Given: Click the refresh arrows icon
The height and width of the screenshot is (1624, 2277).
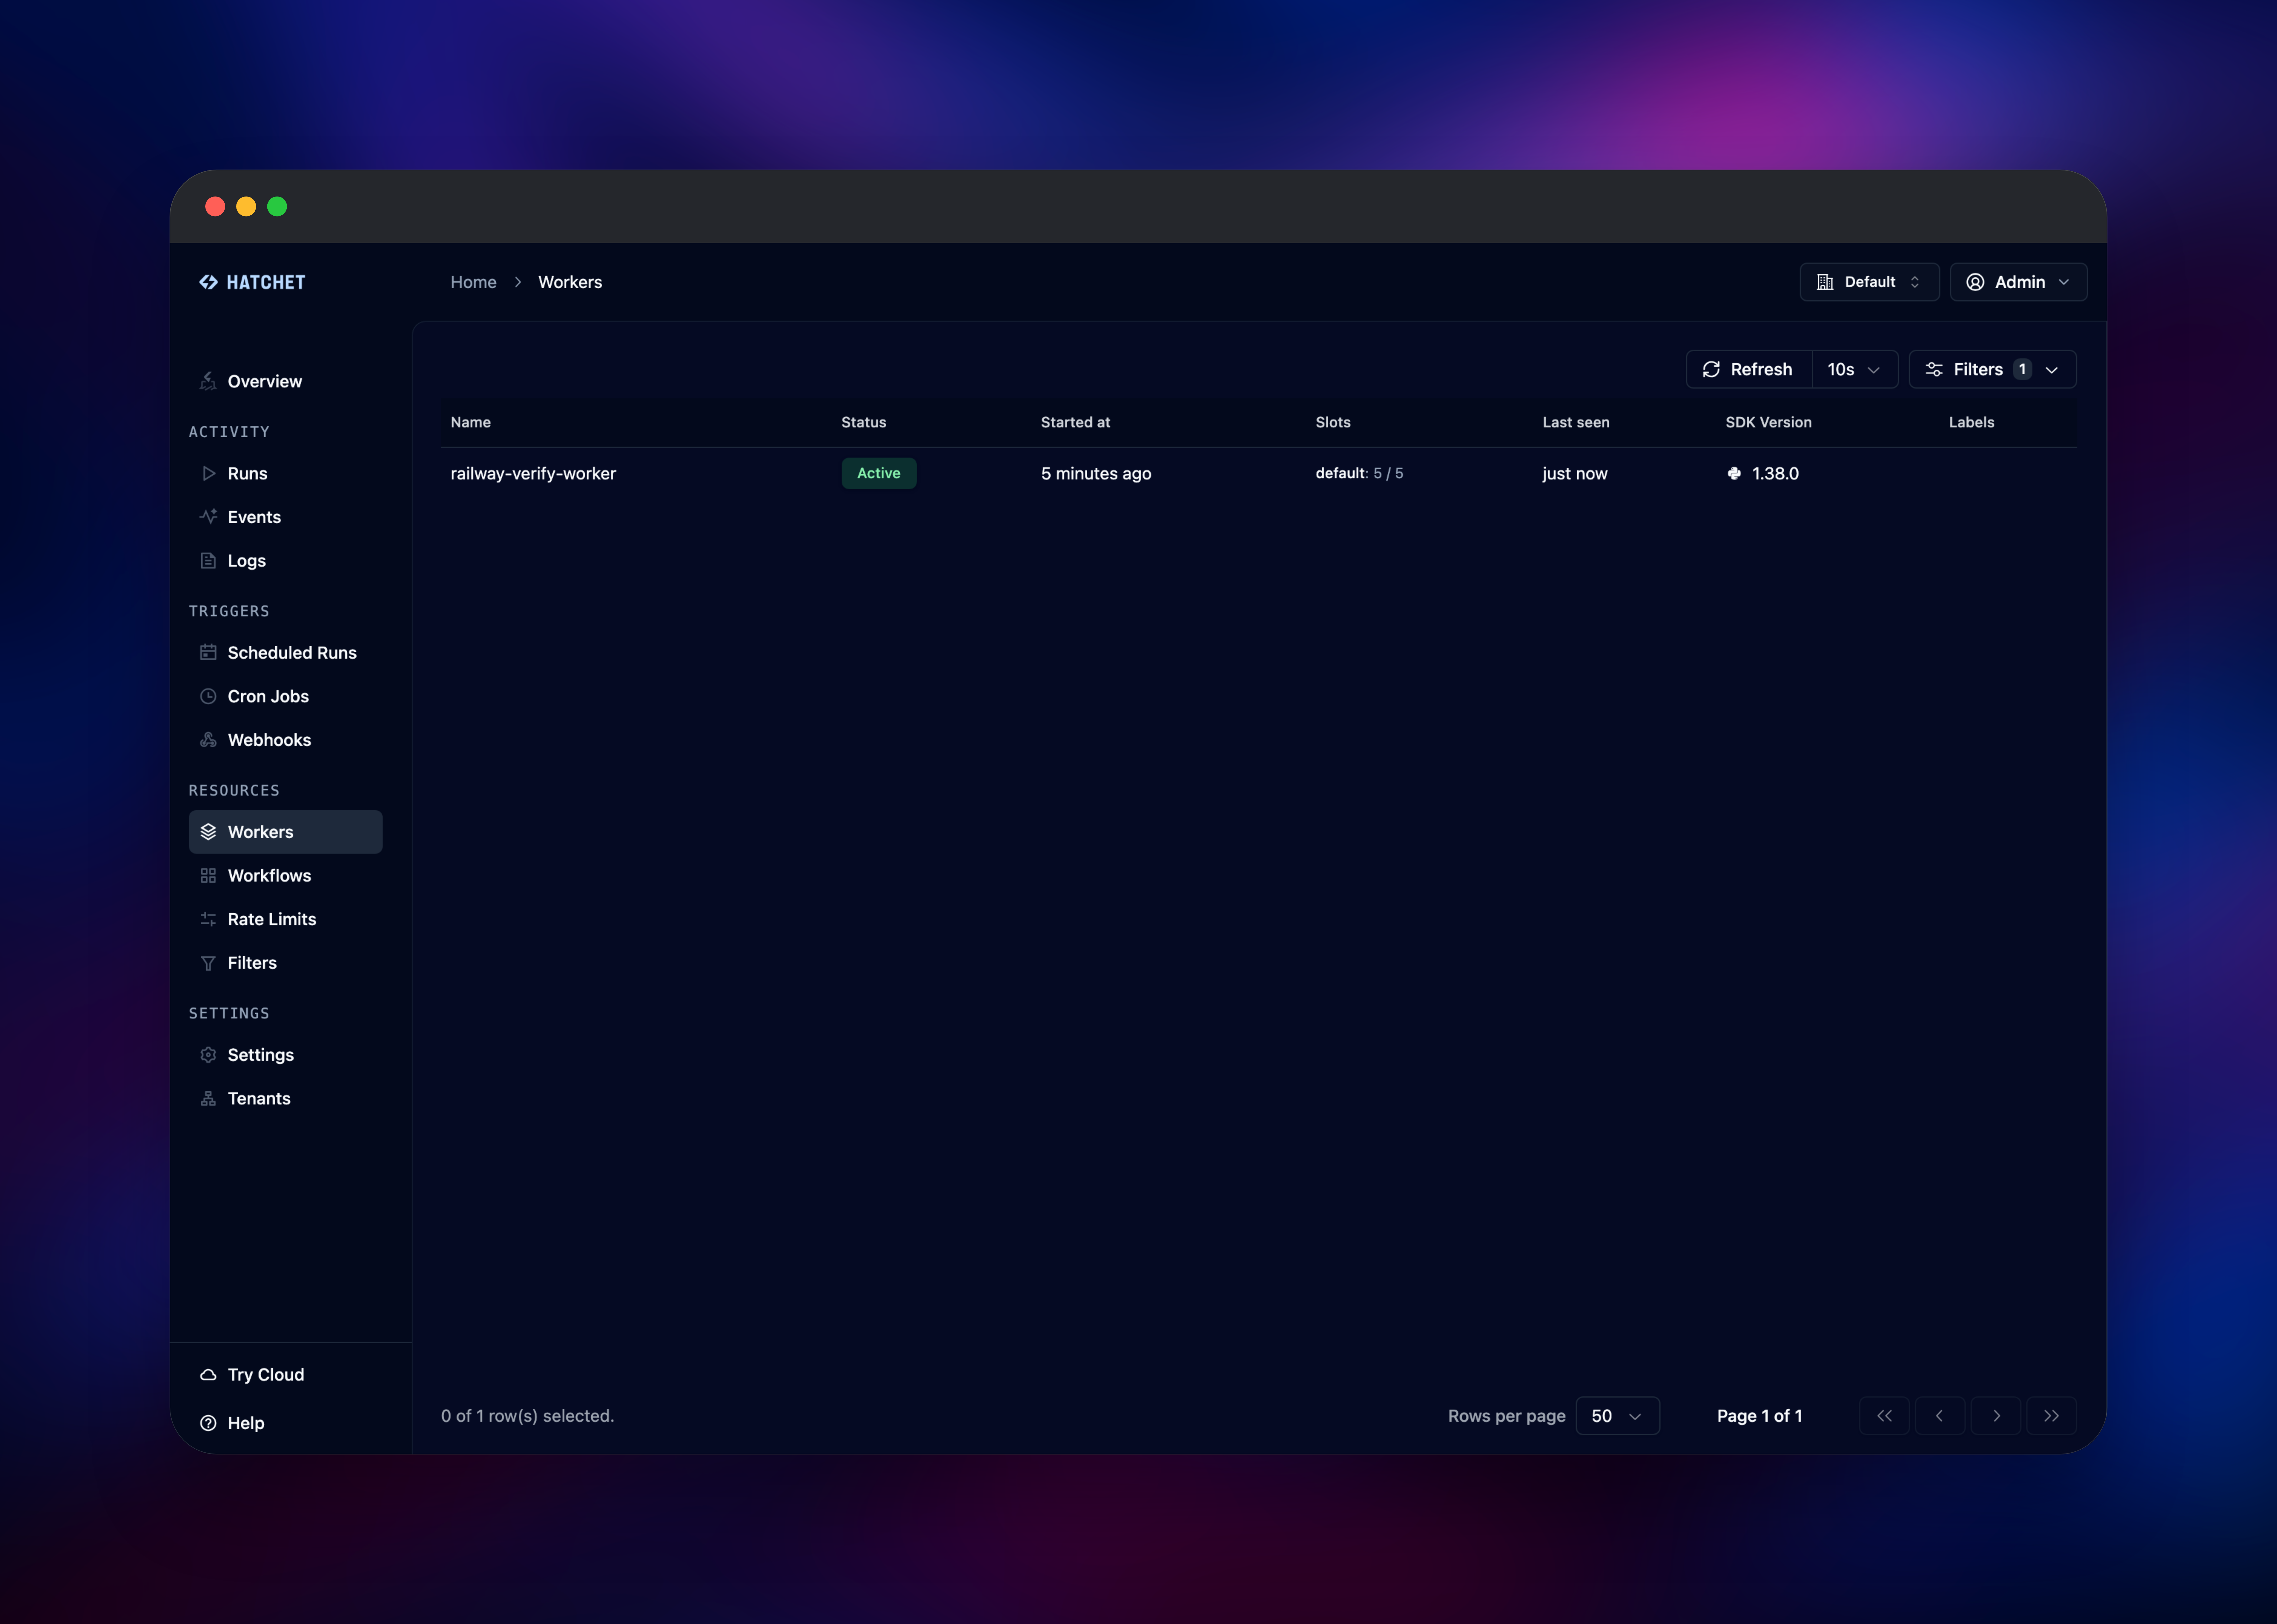Looking at the screenshot, I should click(1711, 370).
